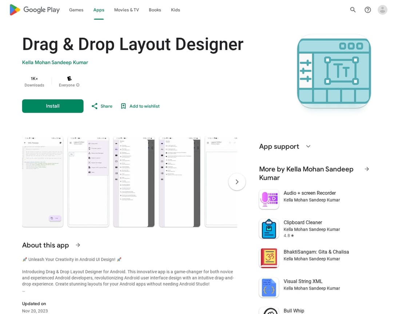
Task: Click the green Install button
Action: click(53, 106)
